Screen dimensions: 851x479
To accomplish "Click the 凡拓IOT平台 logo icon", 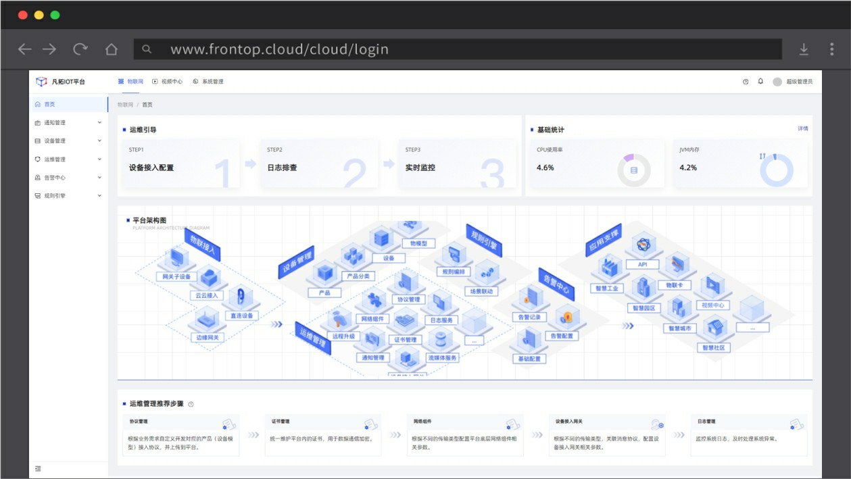I will point(42,82).
